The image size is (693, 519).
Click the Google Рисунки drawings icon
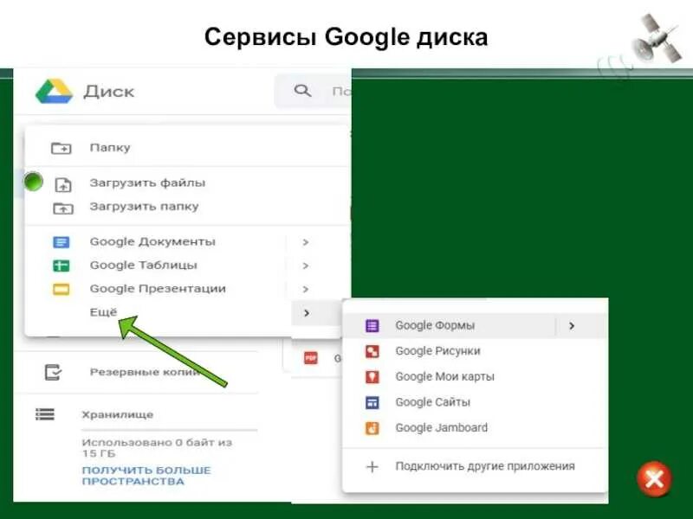pyautogui.click(x=372, y=350)
